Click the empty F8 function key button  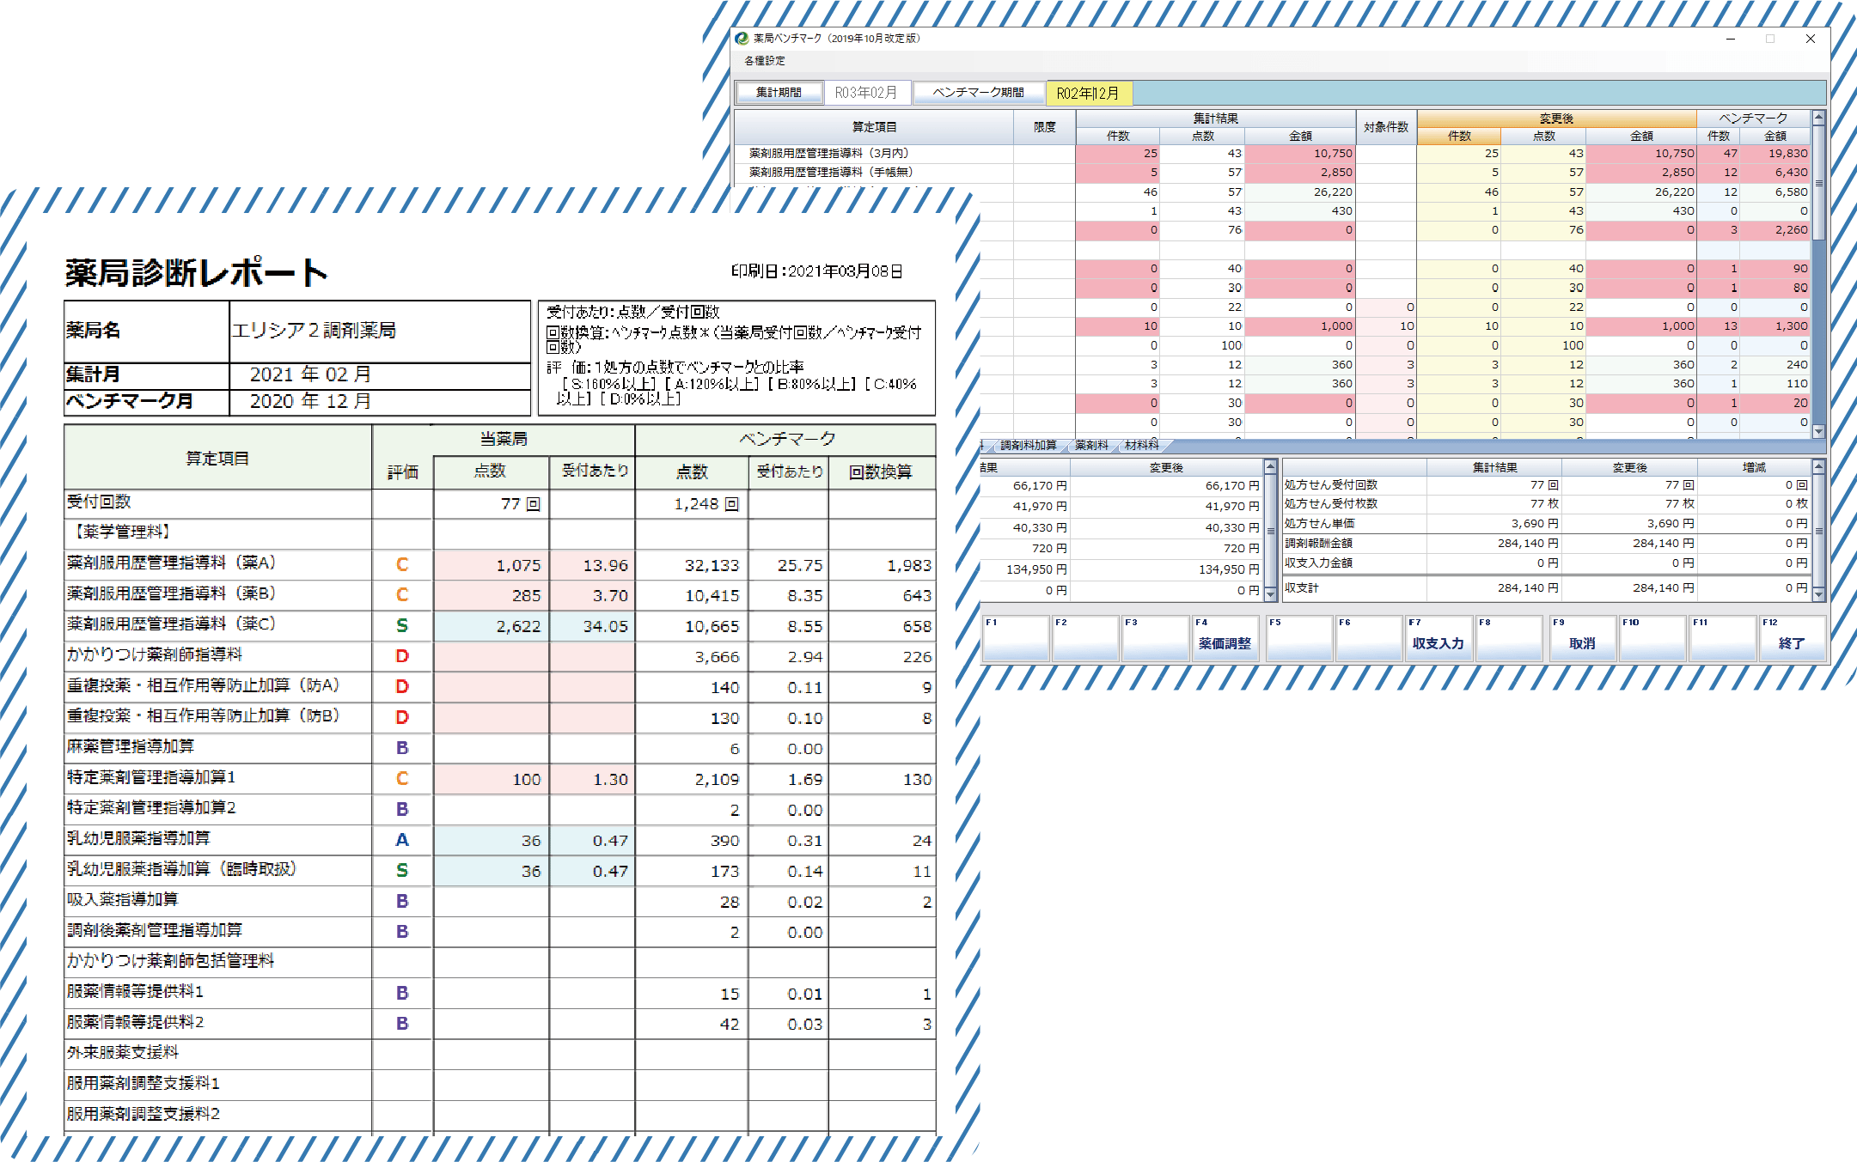[1509, 638]
